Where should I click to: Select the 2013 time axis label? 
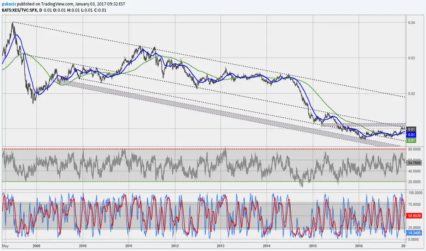coord(221,246)
